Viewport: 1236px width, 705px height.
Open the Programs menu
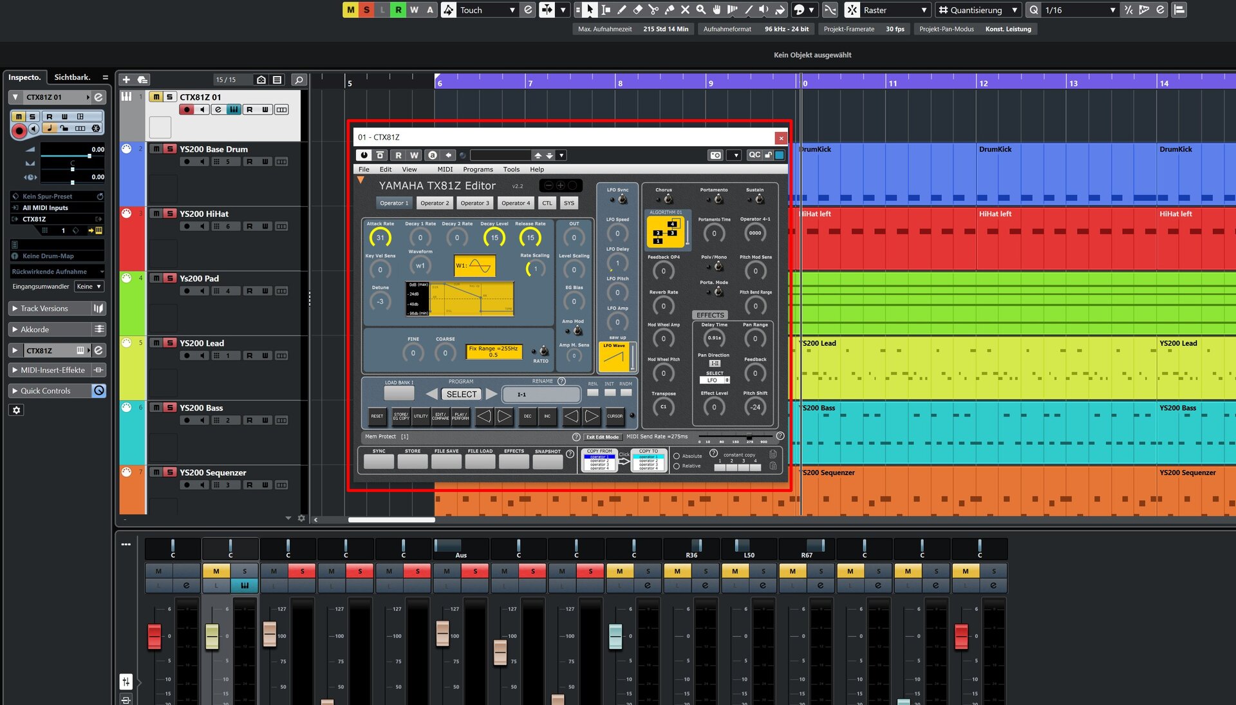click(x=478, y=169)
